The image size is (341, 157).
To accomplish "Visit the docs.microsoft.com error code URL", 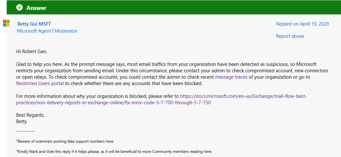I will pyautogui.click(x=161, y=99).
